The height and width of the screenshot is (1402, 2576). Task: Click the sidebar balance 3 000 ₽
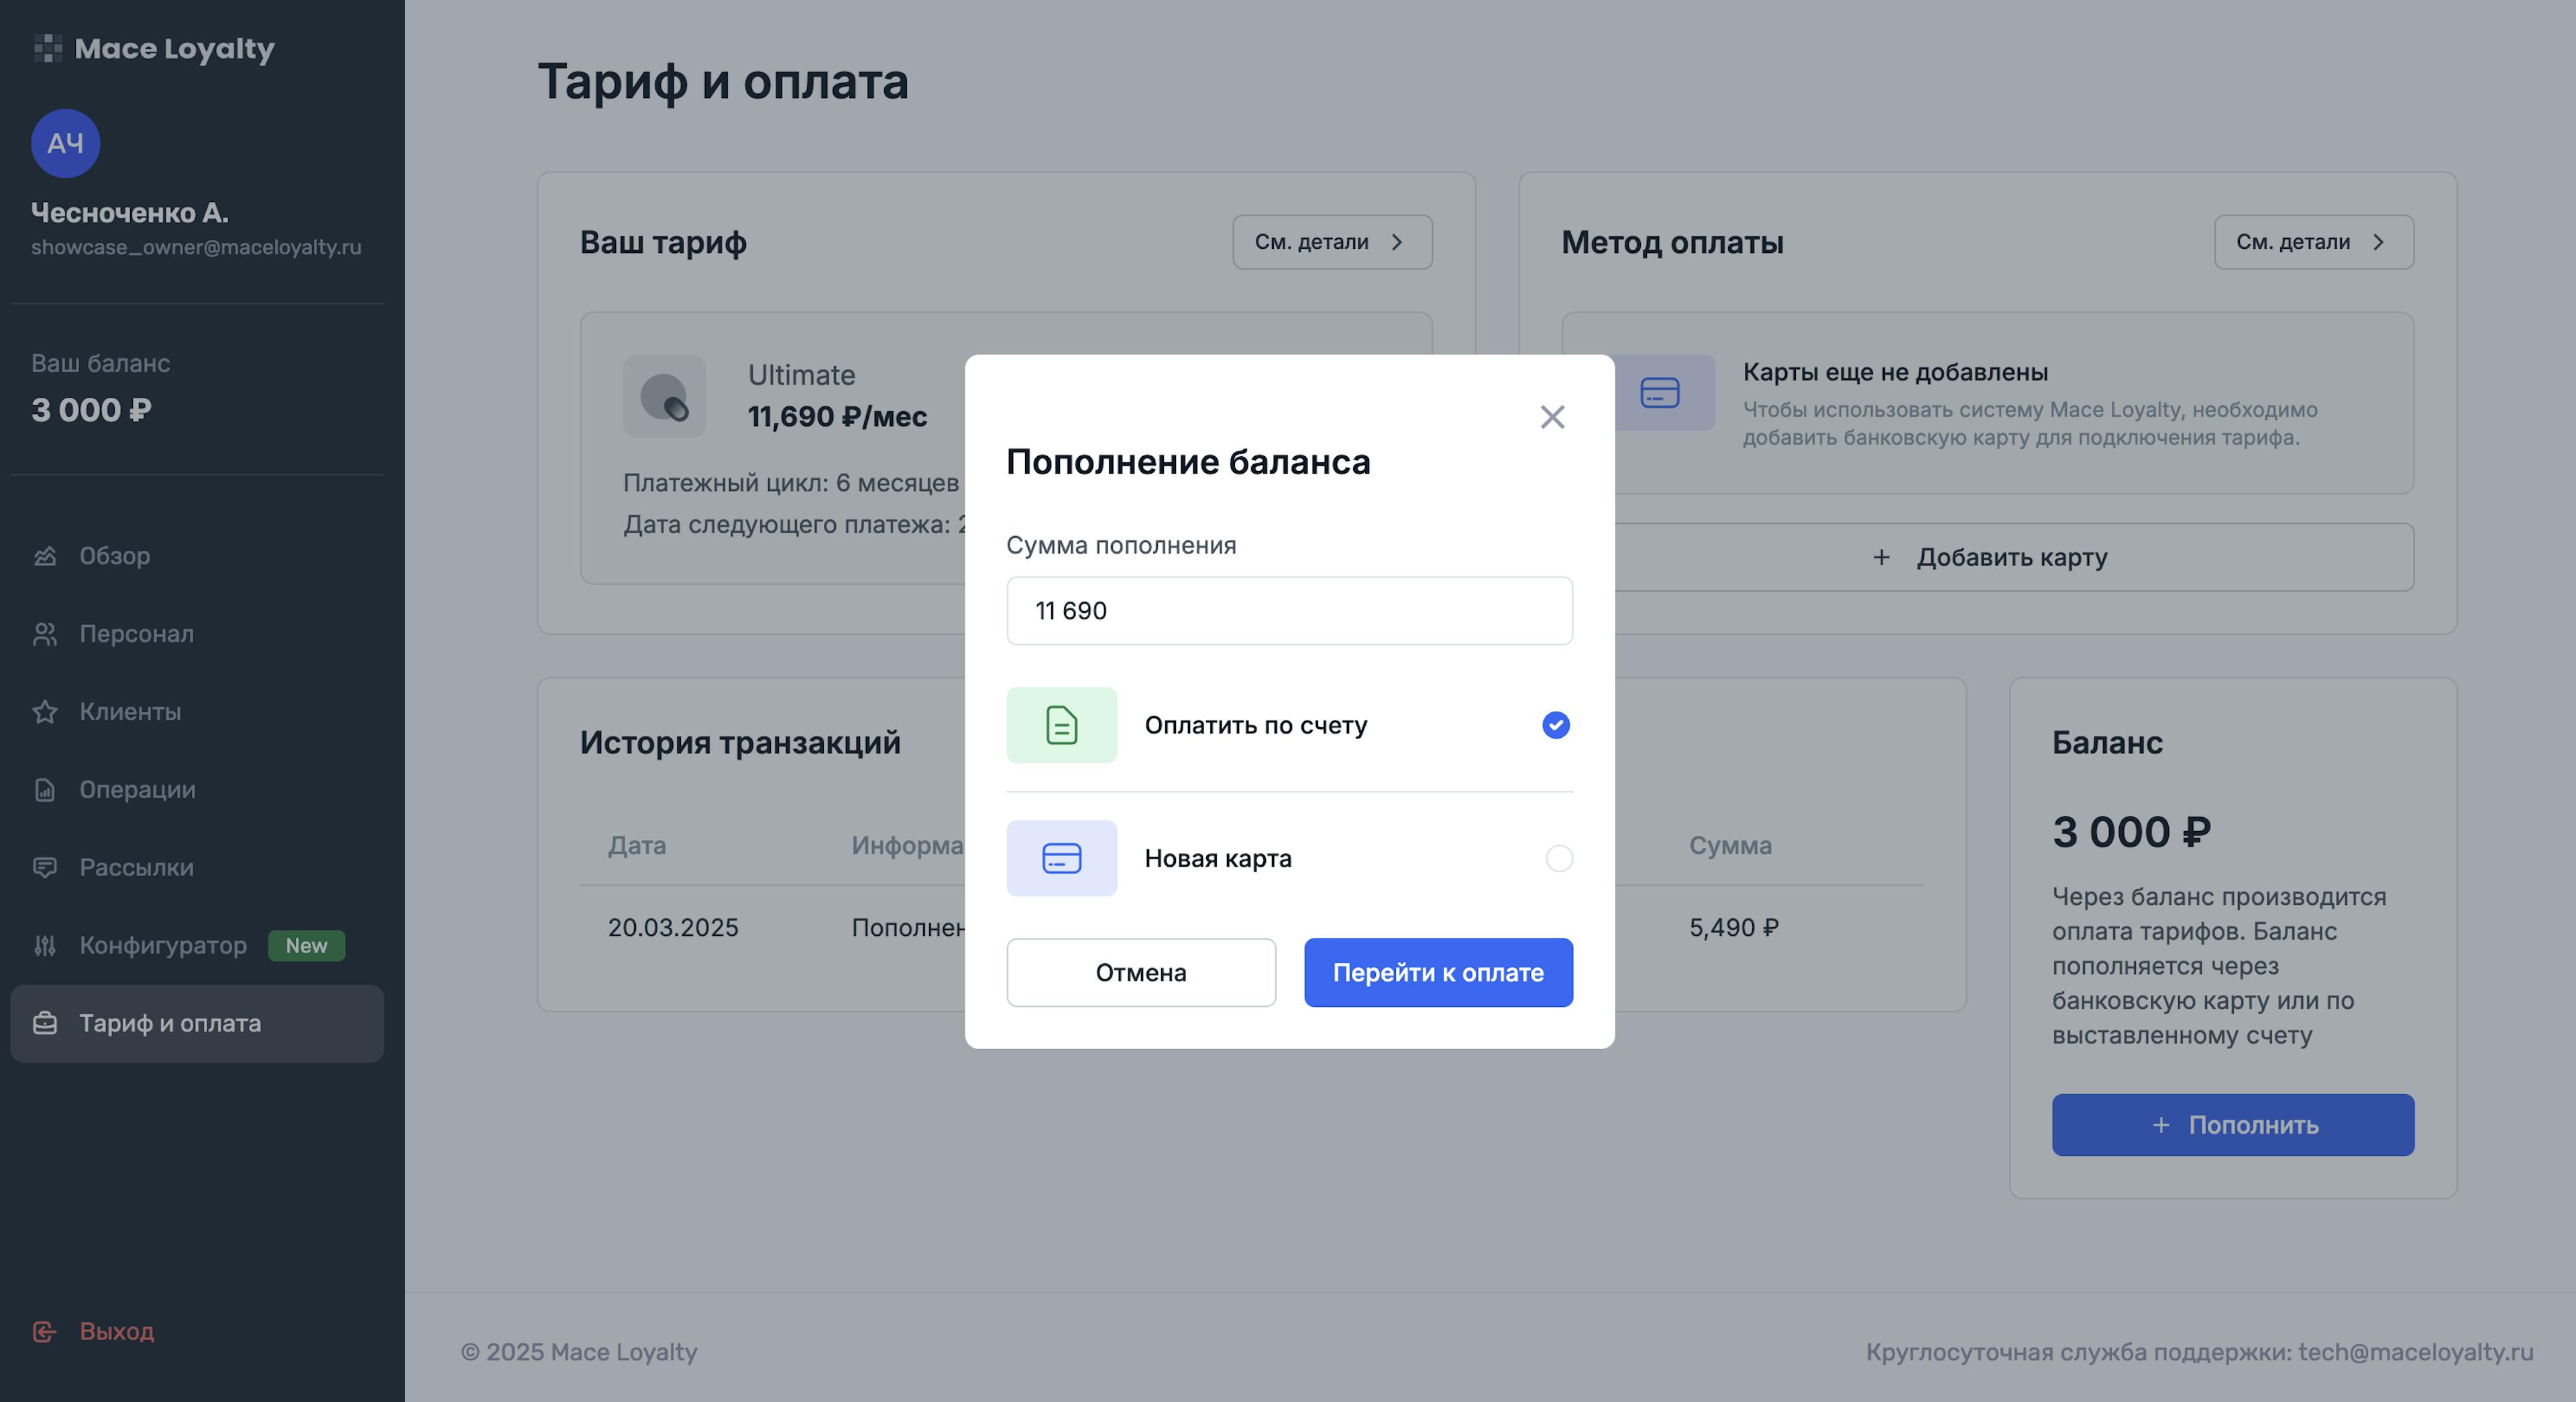(x=92, y=410)
